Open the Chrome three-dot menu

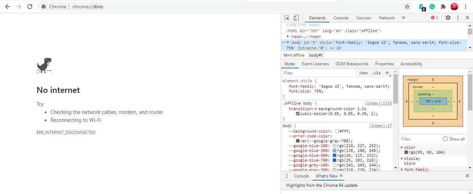point(466,7)
